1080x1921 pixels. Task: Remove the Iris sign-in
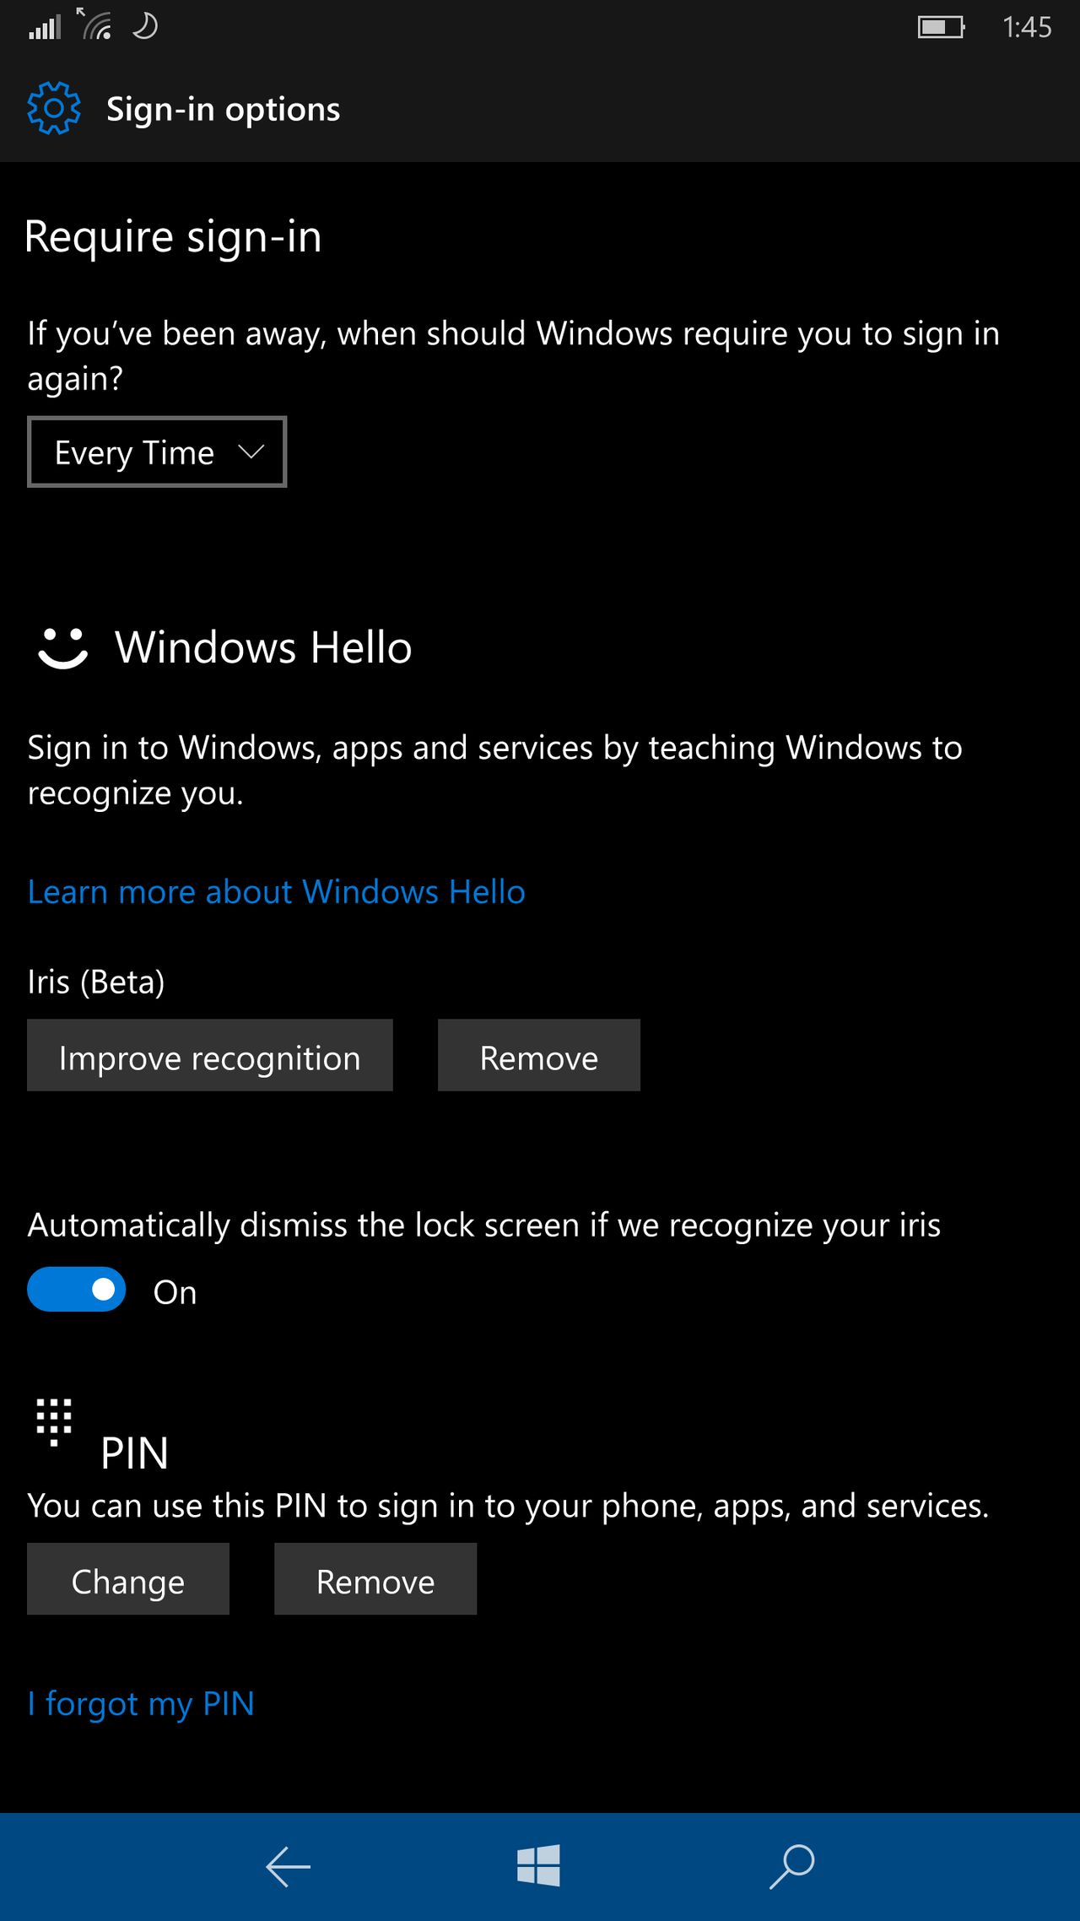click(539, 1055)
